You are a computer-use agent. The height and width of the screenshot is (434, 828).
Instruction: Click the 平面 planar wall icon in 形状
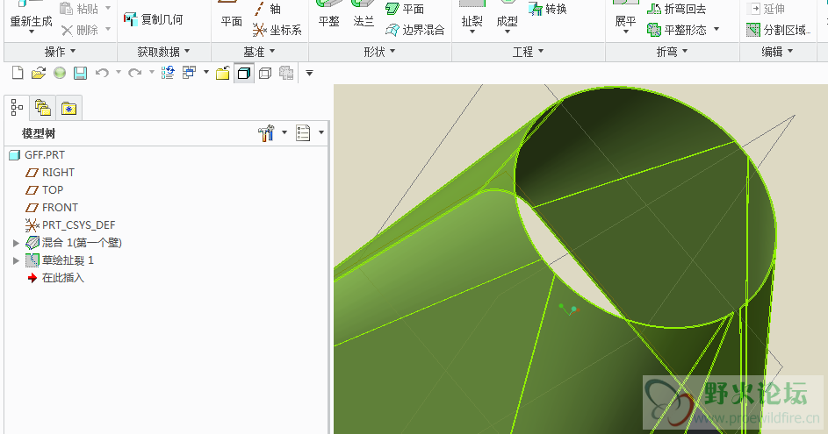coord(405,9)
